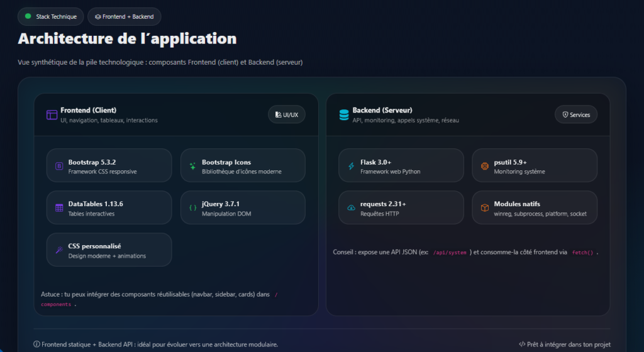Viewport: 644px width, 352px height.
Task: Select the Frontend + Backend badge
Action: (x=124, y=16)
